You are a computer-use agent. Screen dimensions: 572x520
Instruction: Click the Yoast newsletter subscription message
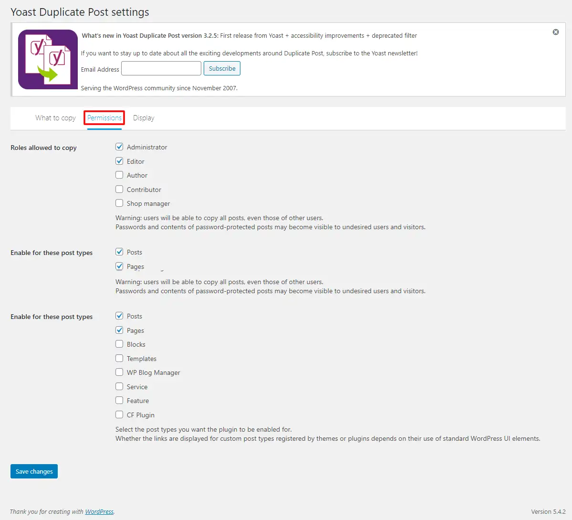[x=249, y=53]
